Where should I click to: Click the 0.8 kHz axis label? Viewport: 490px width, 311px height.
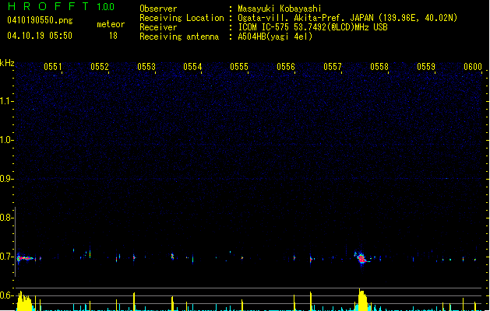6,218
